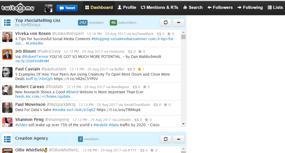Favorite Jeb Blount's tweet
The height and width of the screenshot is (153, 285).
(140, 52)
